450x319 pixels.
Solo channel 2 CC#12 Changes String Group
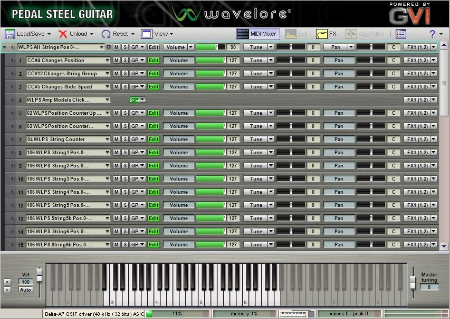point(125,74)
